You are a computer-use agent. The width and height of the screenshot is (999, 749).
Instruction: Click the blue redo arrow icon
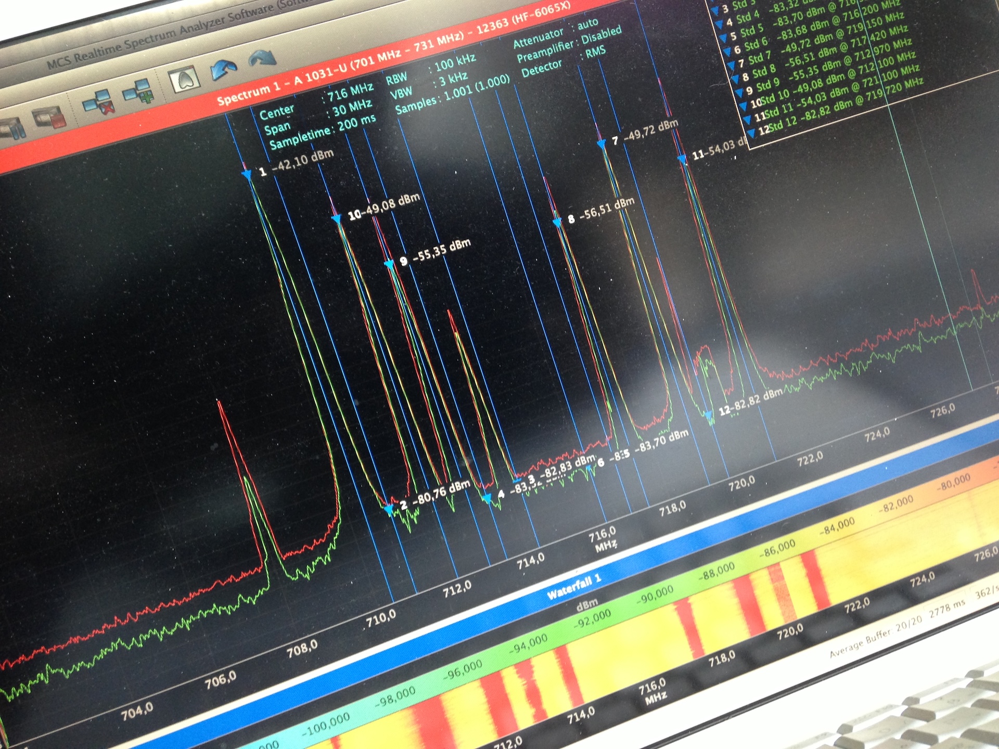point(262,59)
